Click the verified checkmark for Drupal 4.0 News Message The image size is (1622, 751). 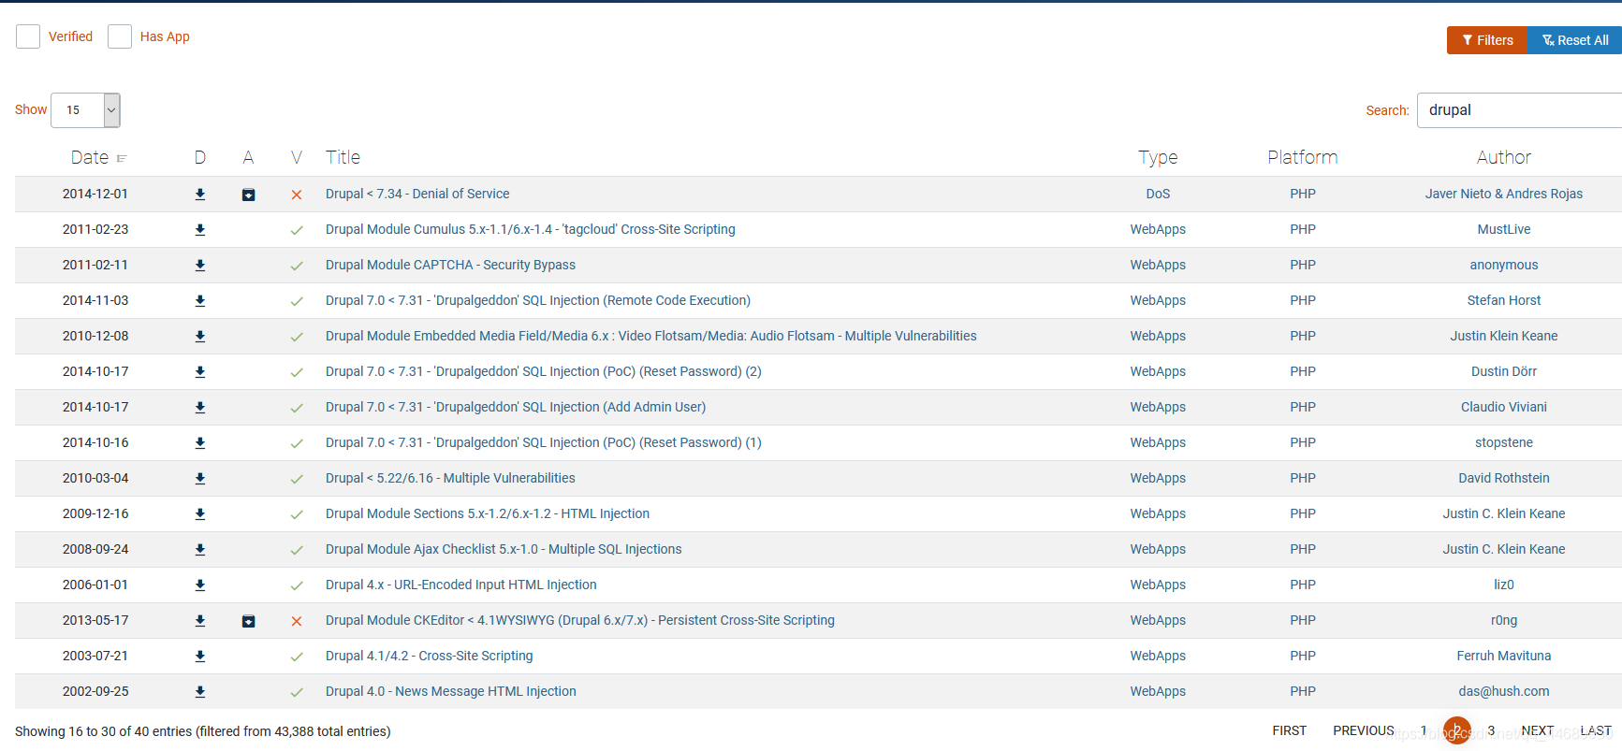tap(297, 692)
